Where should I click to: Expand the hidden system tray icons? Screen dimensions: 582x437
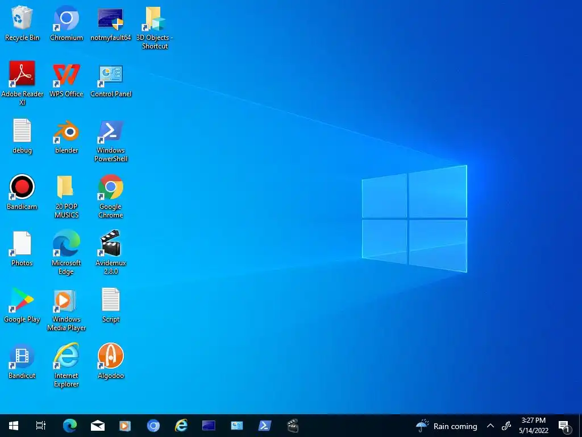click(x=490, y=426)
